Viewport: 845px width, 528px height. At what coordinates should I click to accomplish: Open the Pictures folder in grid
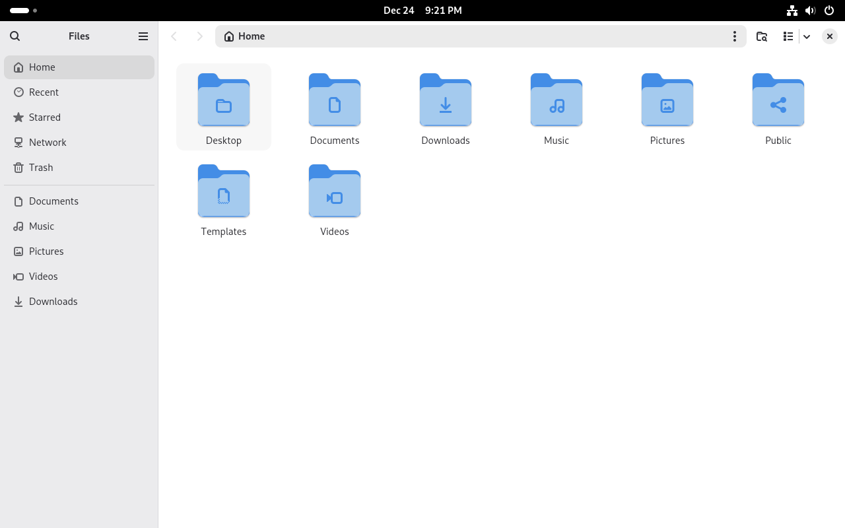coord(667,101)
